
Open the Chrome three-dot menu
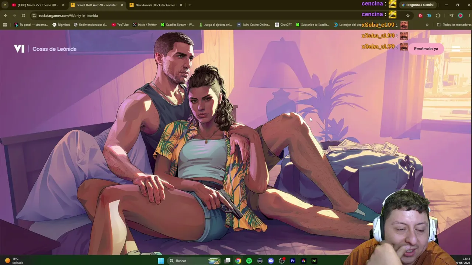pyautogui.click(x=469, y=15)
